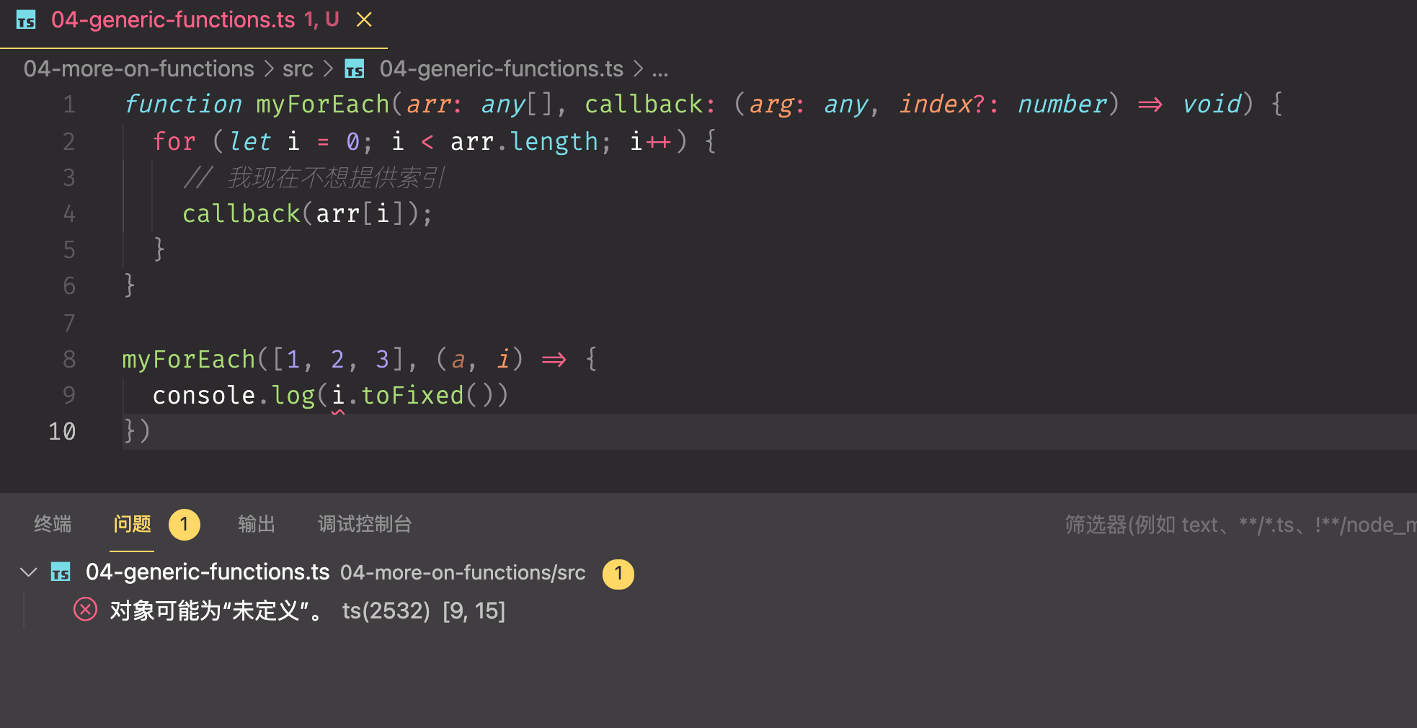This screenshot has height=728, width=1417.
Task: Click the myForEach call on line 8
Action: (189, 359)
